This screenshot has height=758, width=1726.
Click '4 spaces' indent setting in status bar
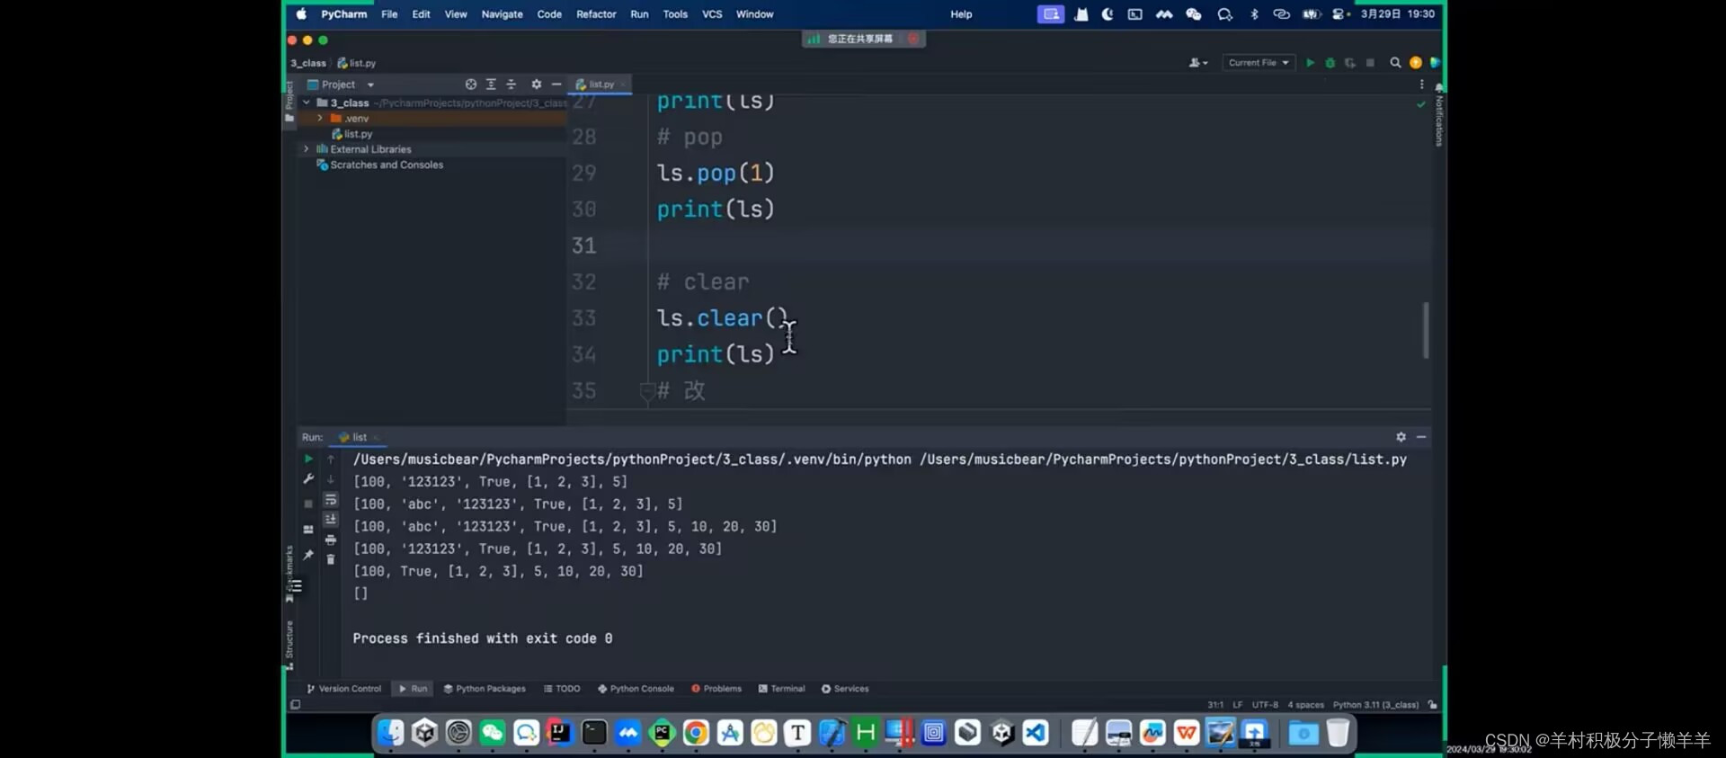point(1305,705)
